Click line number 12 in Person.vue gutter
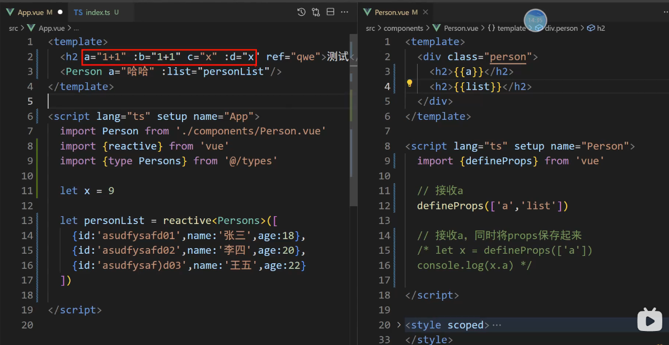 pos(384,206)
